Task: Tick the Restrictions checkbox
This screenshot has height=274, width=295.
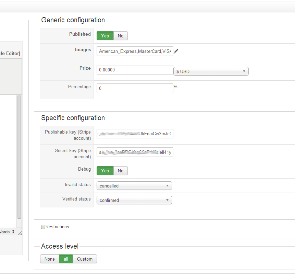Action: 43,227
